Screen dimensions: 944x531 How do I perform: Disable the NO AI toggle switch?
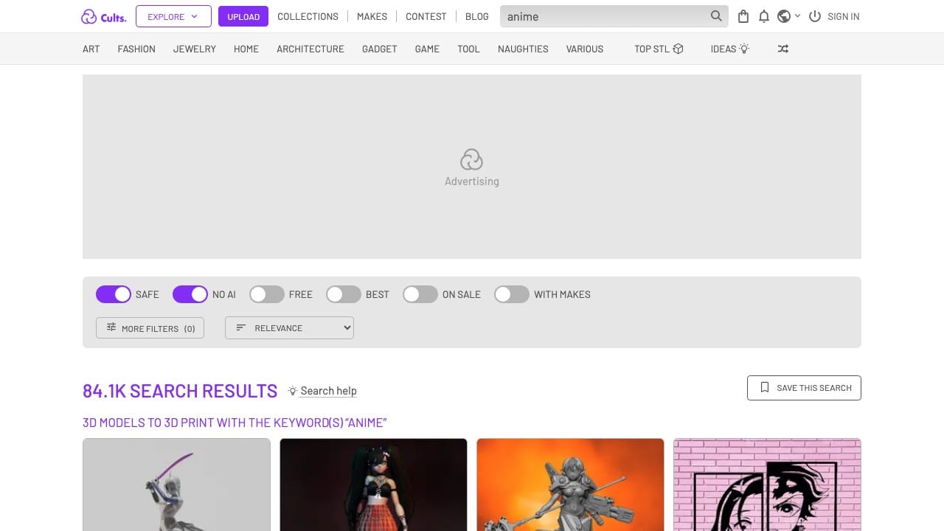(190, 294)
